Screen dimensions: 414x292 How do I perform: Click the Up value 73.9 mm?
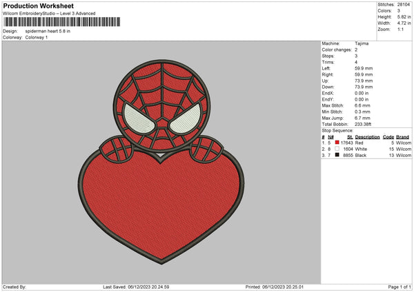coord(364,81)
